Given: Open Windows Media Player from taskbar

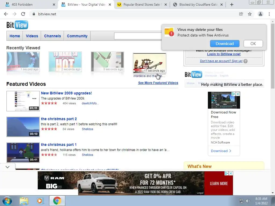Looking at the screenshot, I should coord(40,201).
